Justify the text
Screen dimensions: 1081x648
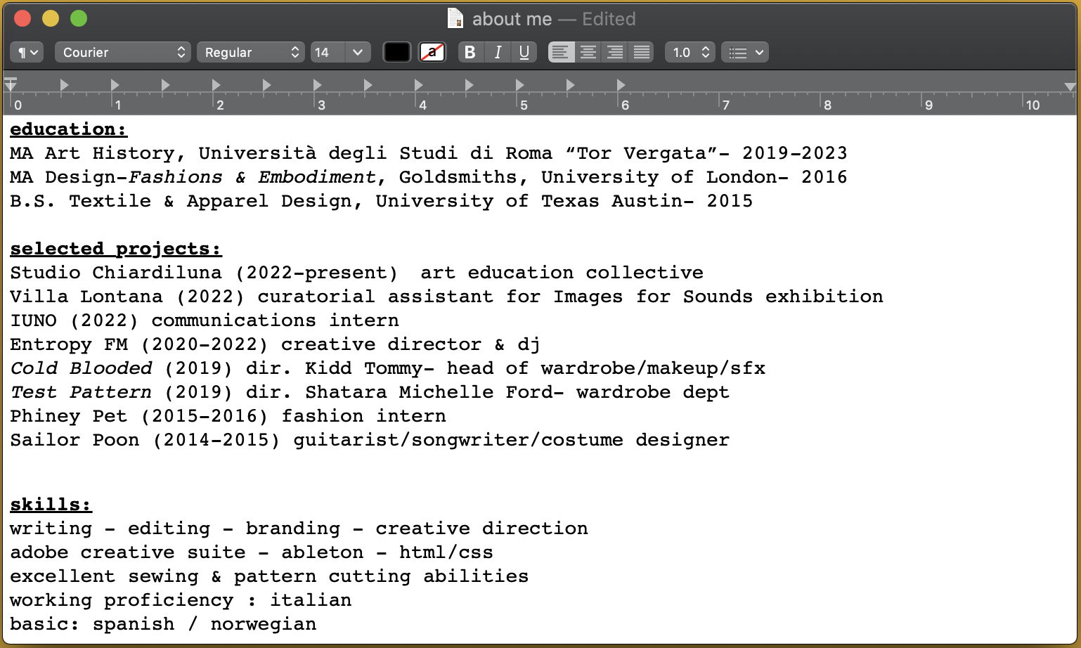[x=642, y=52]
